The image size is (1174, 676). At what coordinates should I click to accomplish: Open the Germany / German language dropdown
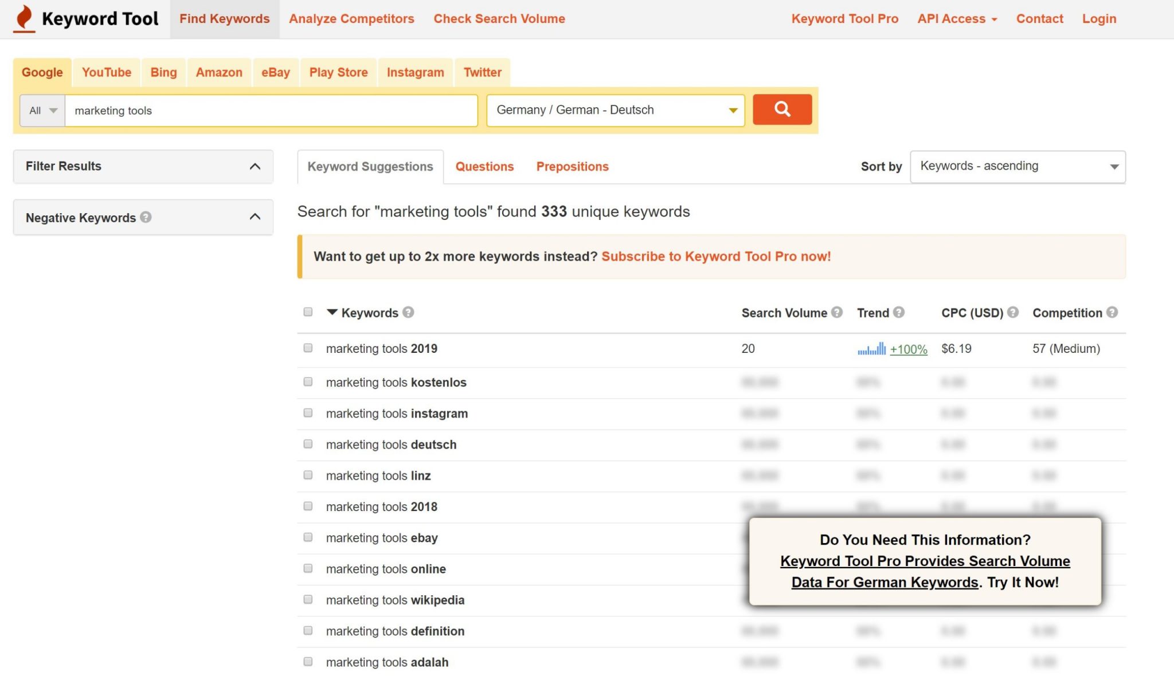[615, 110]
